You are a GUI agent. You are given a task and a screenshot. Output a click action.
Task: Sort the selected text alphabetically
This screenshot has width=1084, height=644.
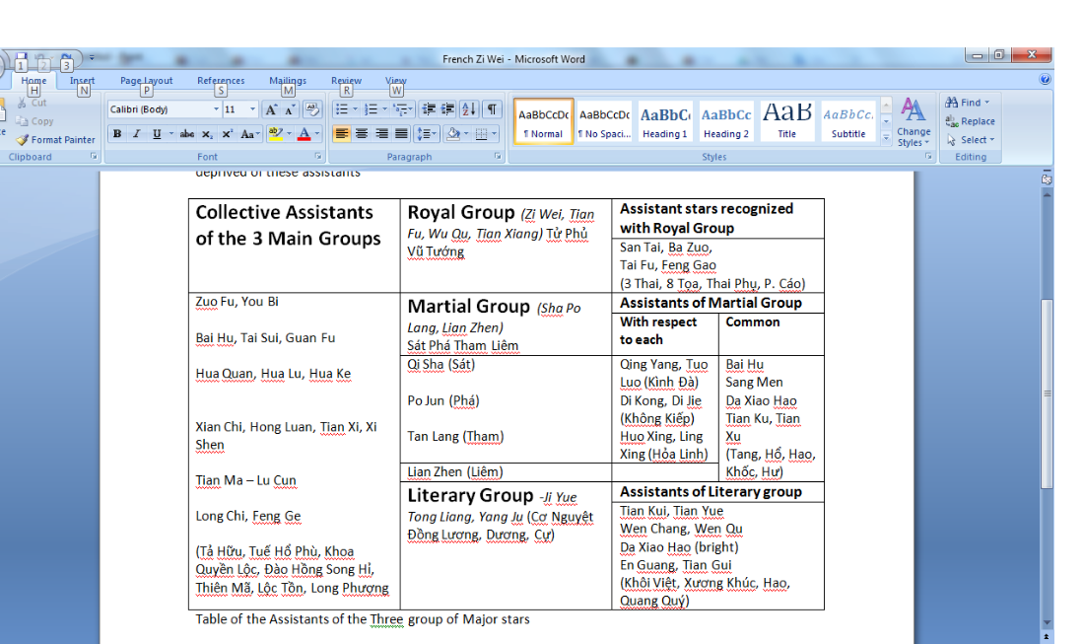coord(469,109)
